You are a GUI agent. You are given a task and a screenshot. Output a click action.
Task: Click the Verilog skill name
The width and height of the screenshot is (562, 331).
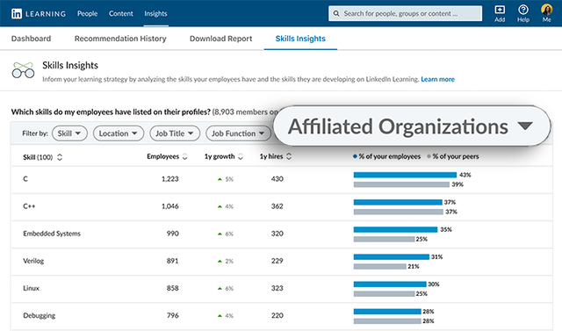point(33,261)
